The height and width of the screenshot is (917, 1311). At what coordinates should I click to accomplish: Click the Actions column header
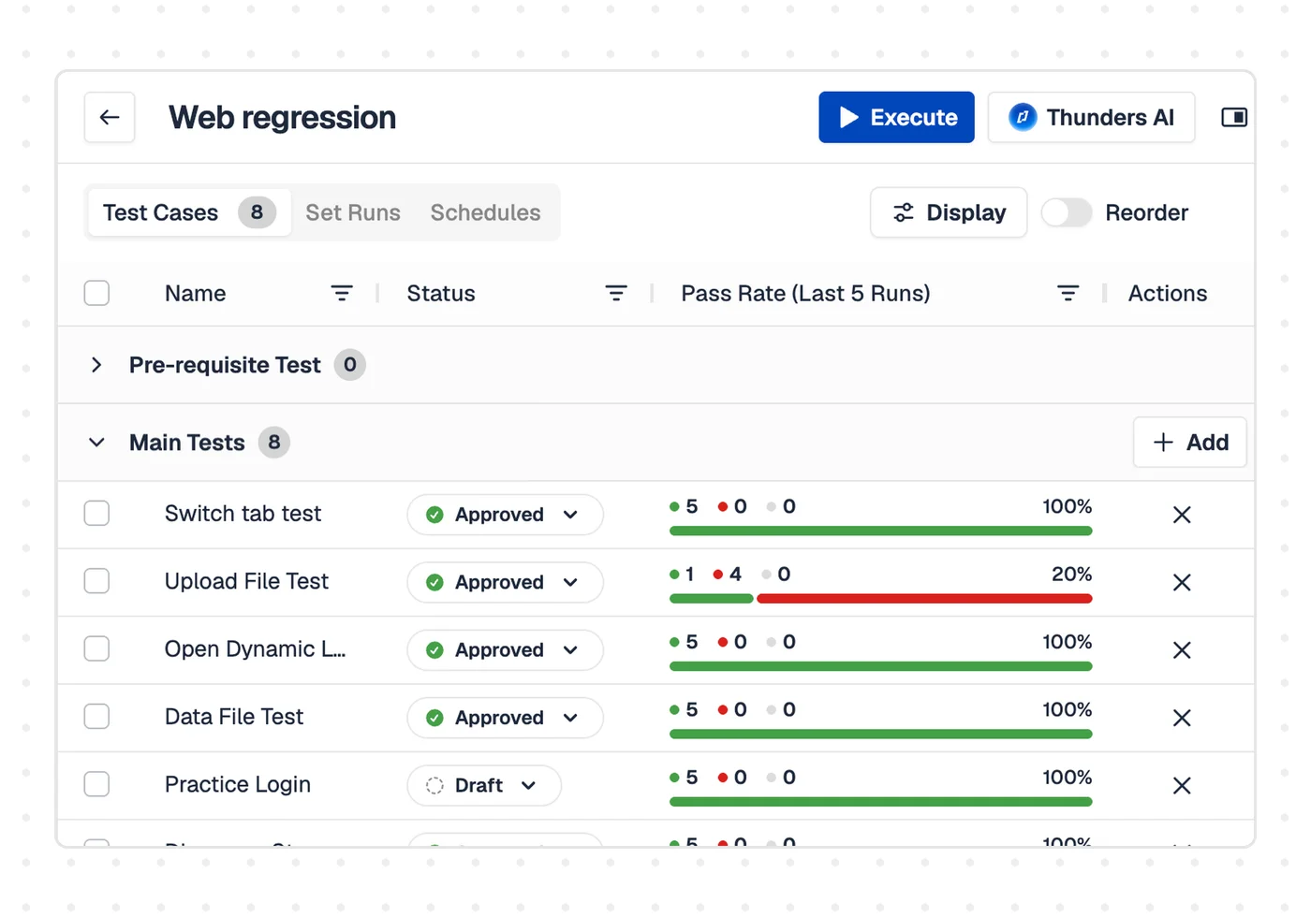(1168, 293)
